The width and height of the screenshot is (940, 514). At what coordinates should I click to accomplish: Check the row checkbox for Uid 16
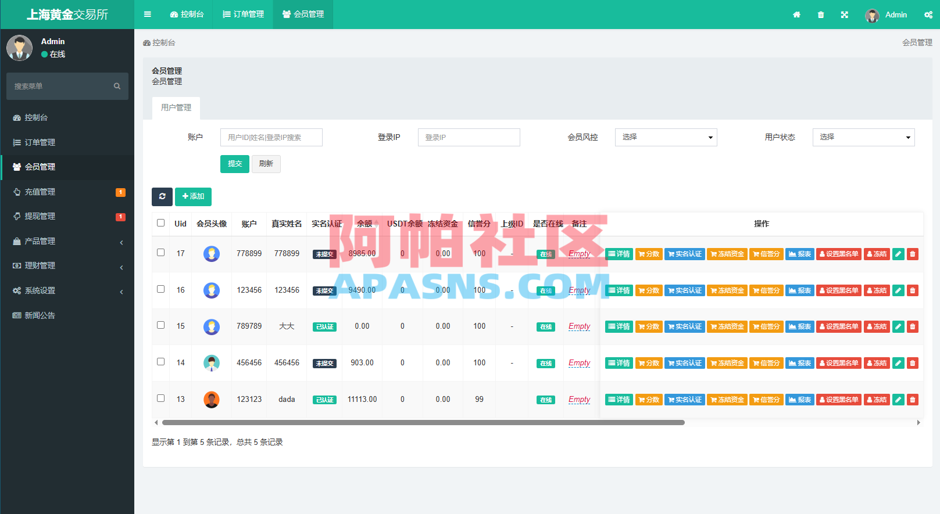pyautogui.click(x=161, y=289)
